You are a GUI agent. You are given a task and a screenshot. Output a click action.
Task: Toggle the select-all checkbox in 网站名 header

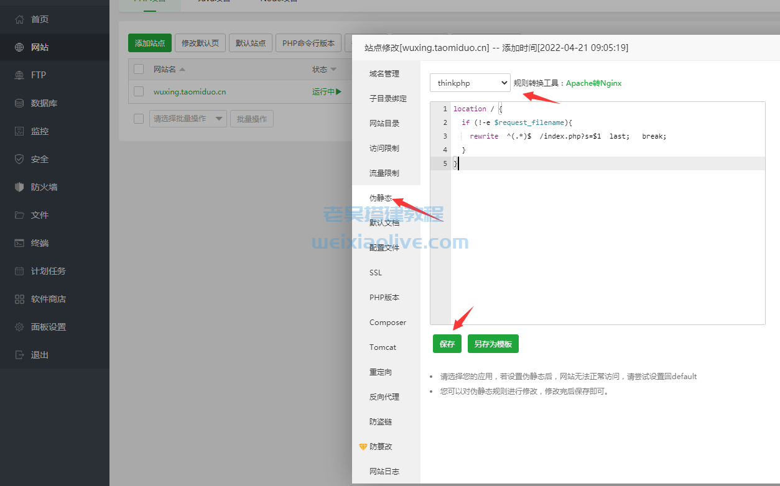[x=138, y=68]
